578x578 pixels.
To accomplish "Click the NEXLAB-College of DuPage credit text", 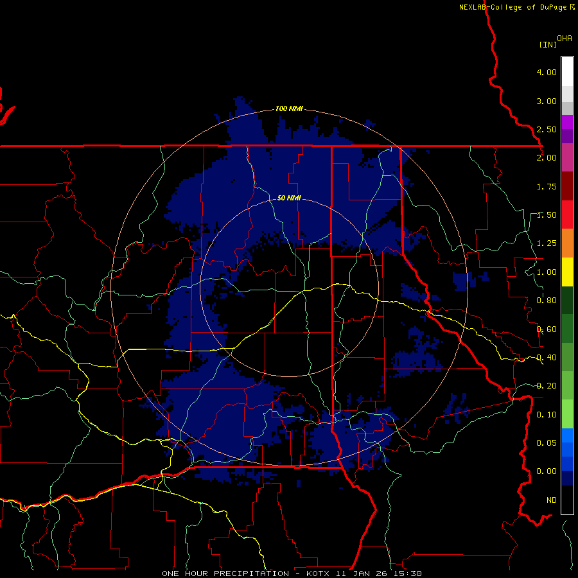I will 516,7.
